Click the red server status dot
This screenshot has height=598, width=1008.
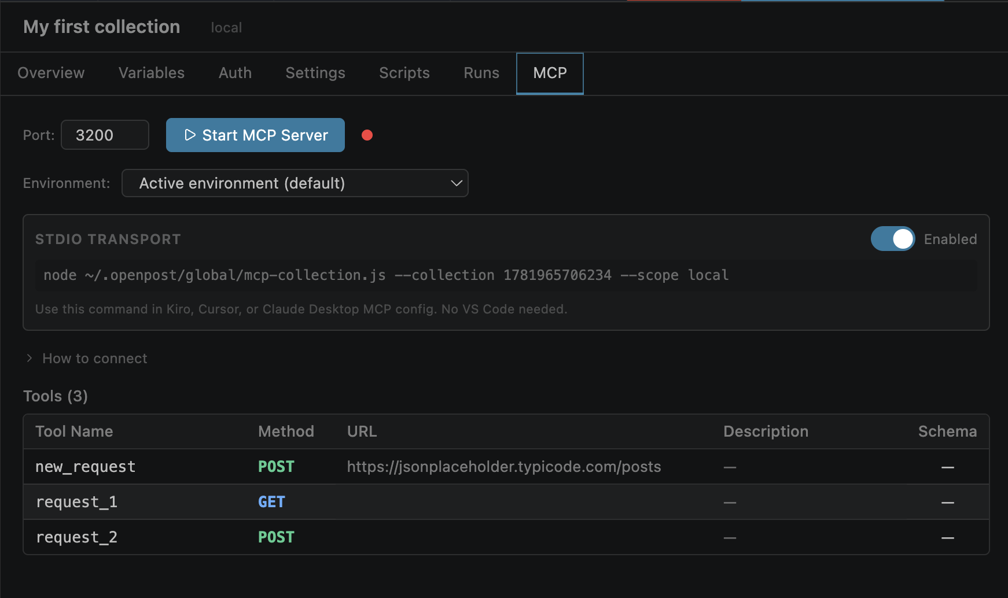367,135
